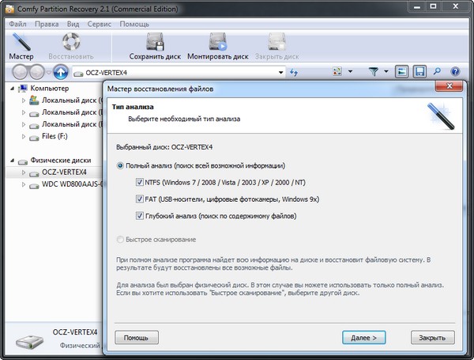Collapse the Физические диски tree node

coord(12,161)
